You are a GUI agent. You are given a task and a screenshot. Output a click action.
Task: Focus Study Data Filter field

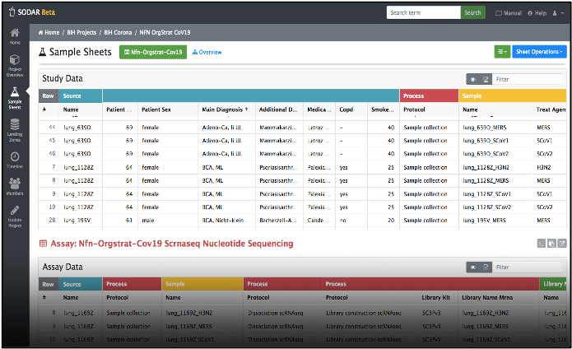point(527,79)
